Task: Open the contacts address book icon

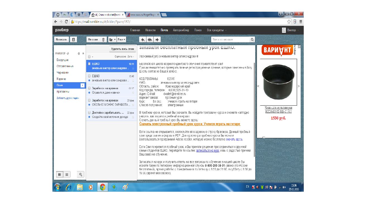Action: [x=73, y=40]
